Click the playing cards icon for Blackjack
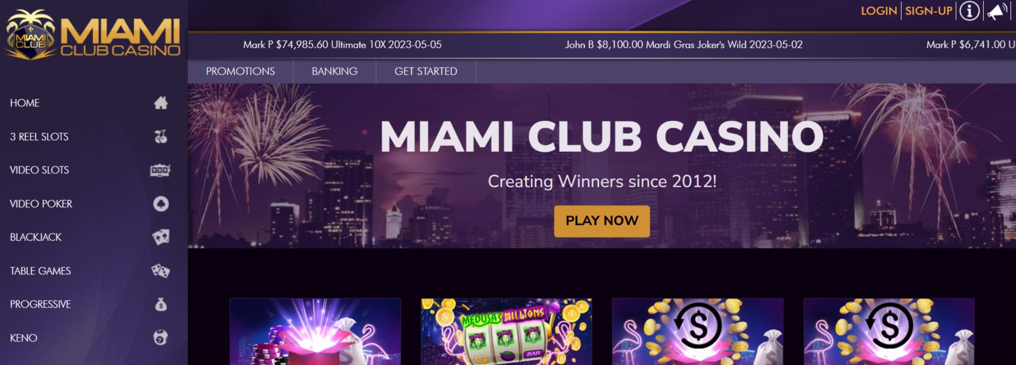1016x365 pixels. pos(161,237)
